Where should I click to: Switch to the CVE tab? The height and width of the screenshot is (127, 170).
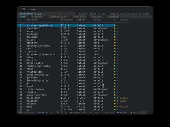pos(79,17)
